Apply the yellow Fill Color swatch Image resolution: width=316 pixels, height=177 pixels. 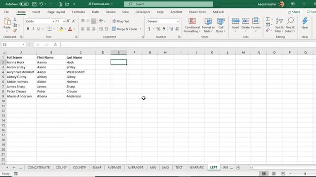(61, 29)
